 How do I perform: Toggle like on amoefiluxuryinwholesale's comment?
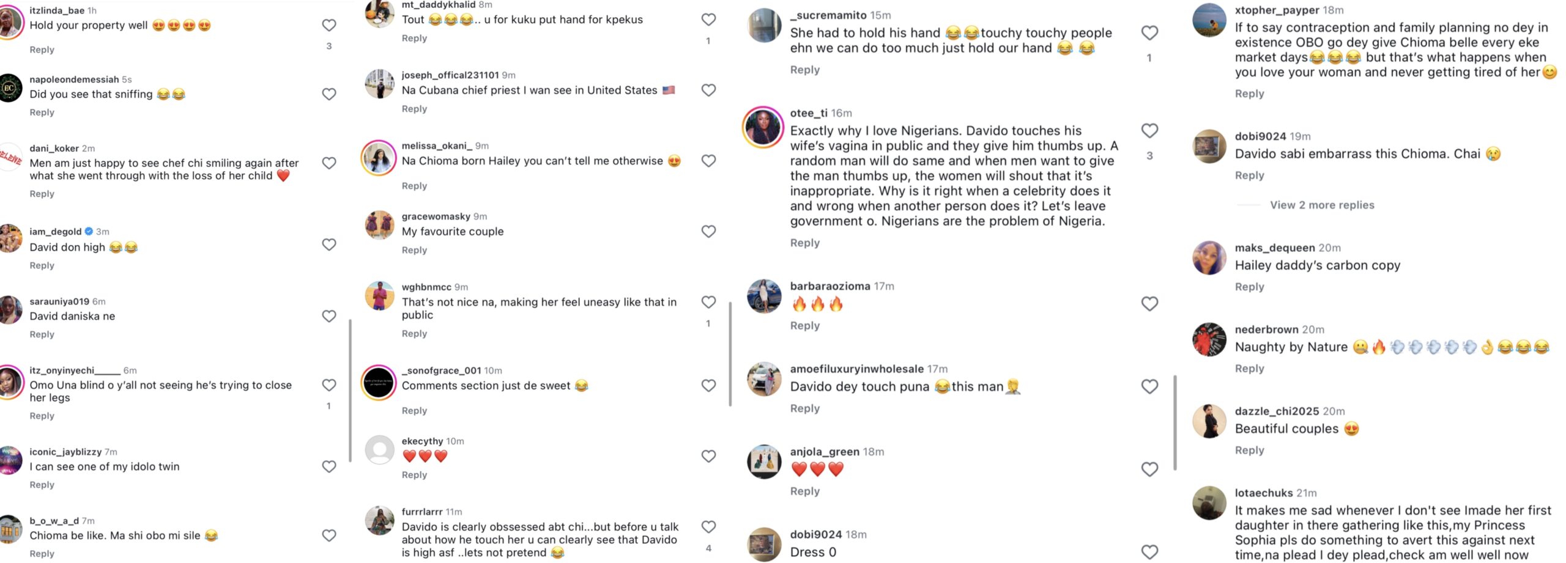tap(1149, 387)
